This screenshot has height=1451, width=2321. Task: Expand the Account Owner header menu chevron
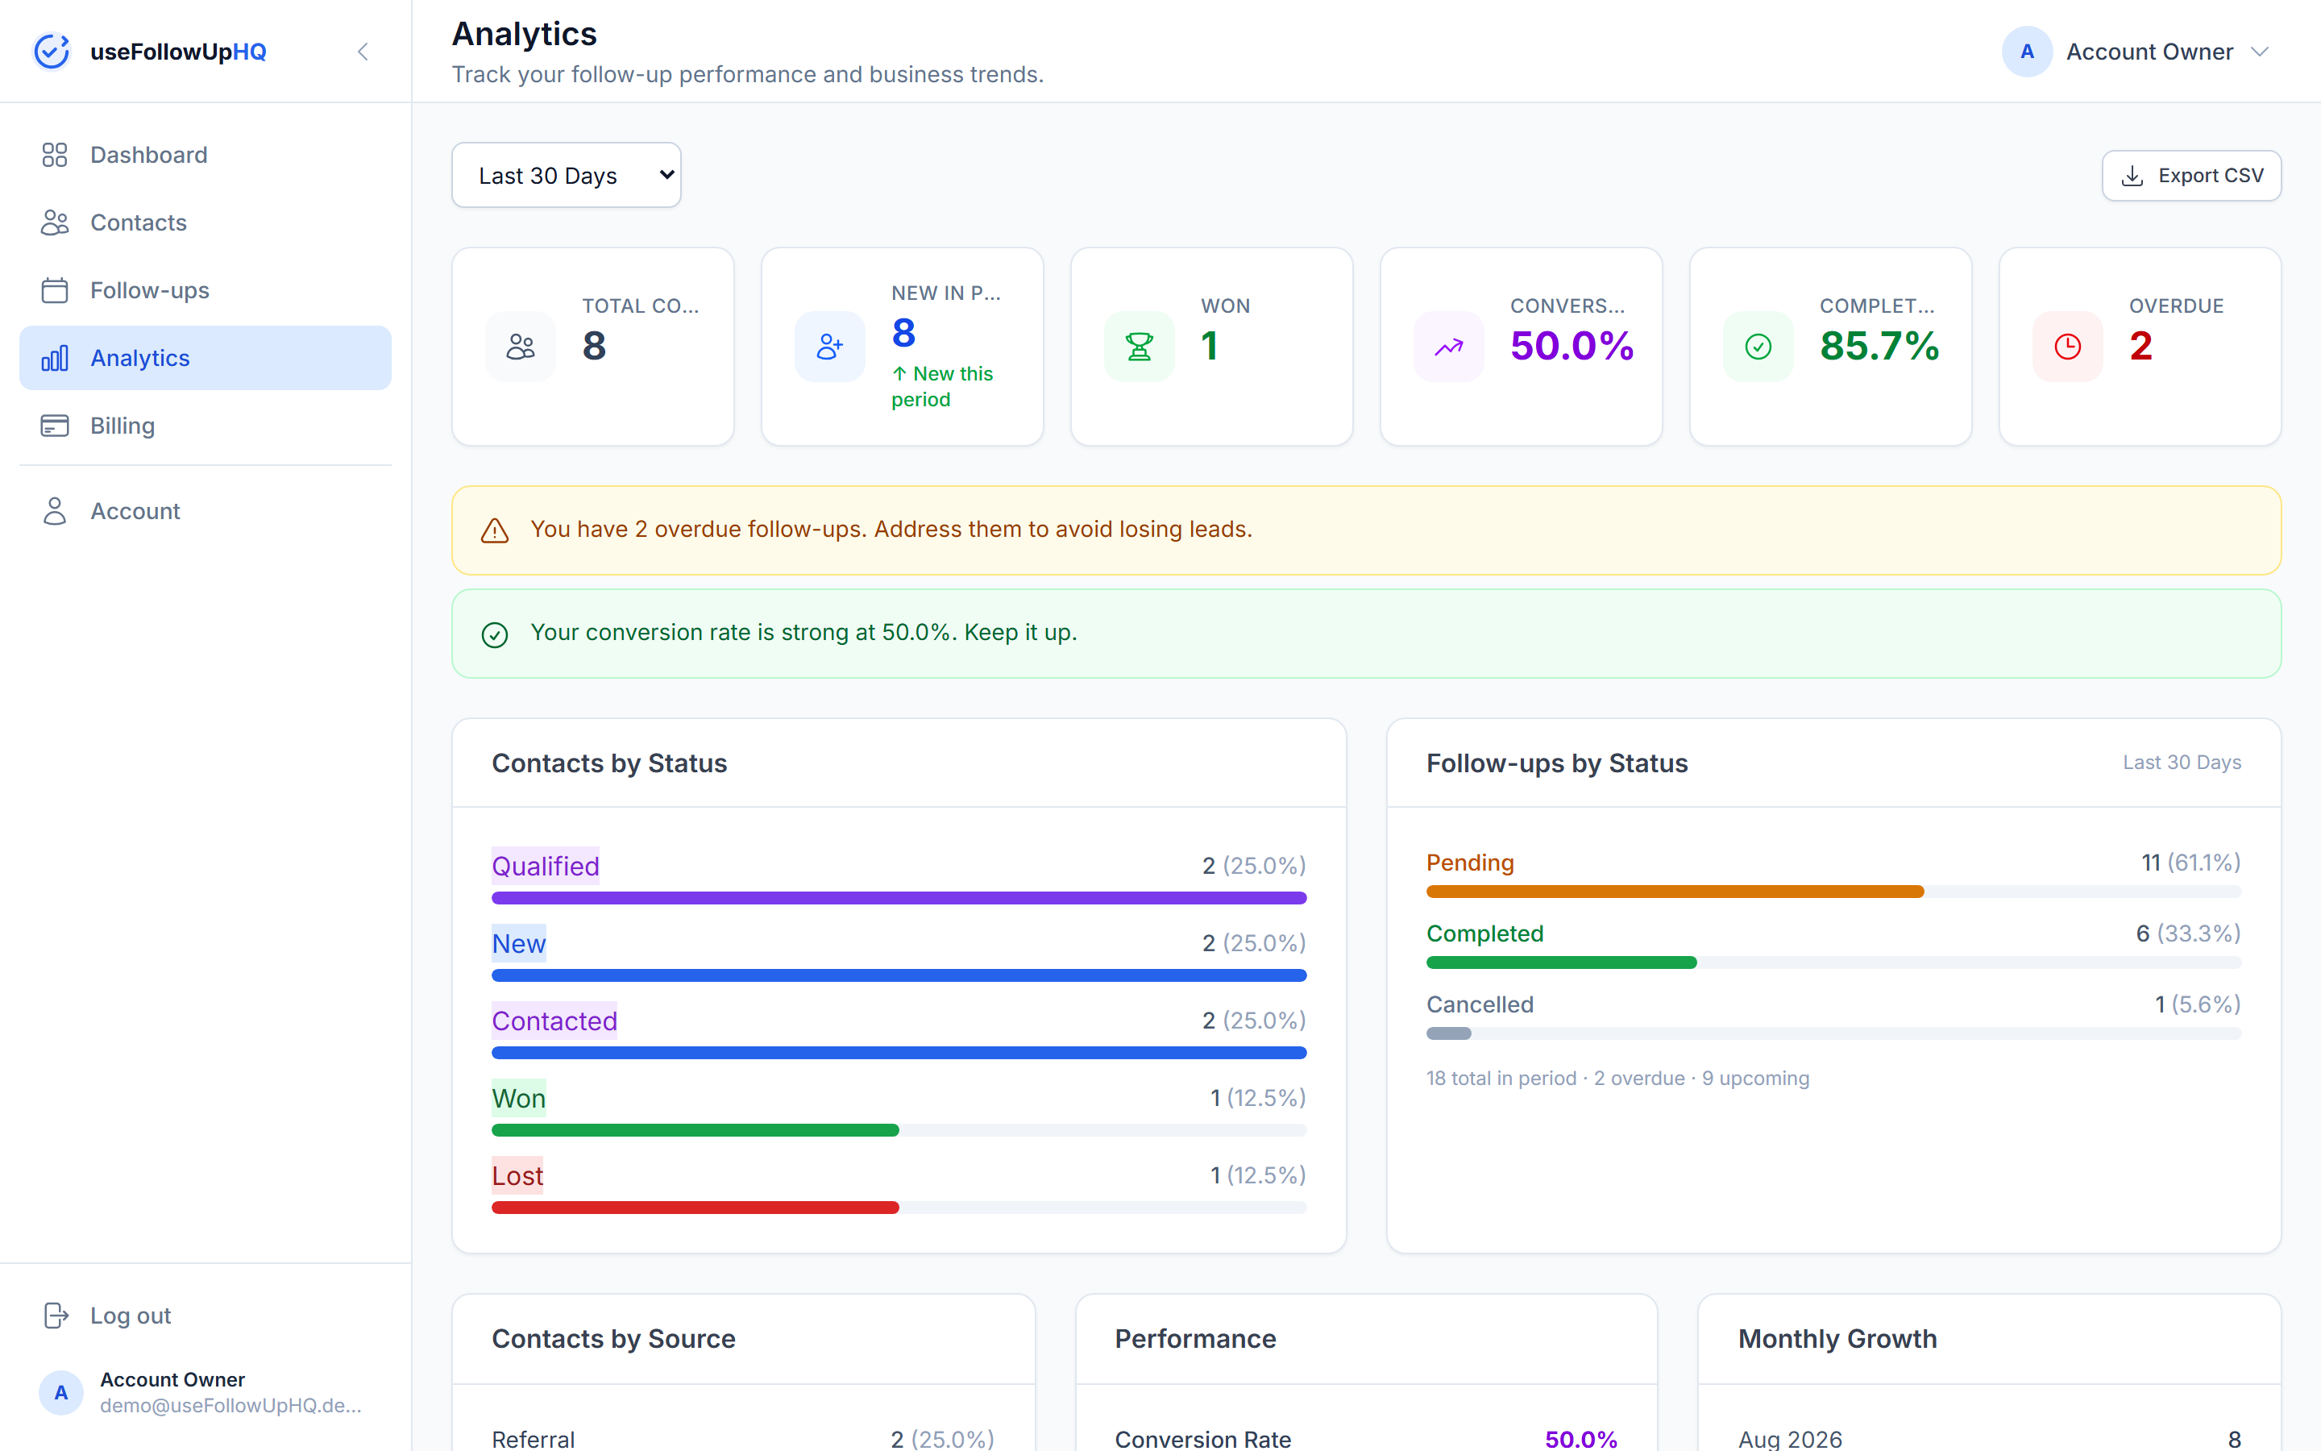coord(2260,52)
